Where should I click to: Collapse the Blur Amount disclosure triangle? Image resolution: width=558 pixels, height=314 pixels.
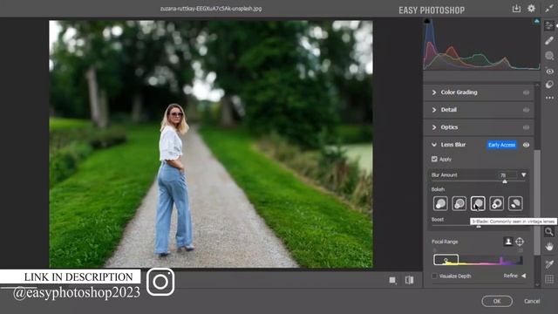point(523,174)
